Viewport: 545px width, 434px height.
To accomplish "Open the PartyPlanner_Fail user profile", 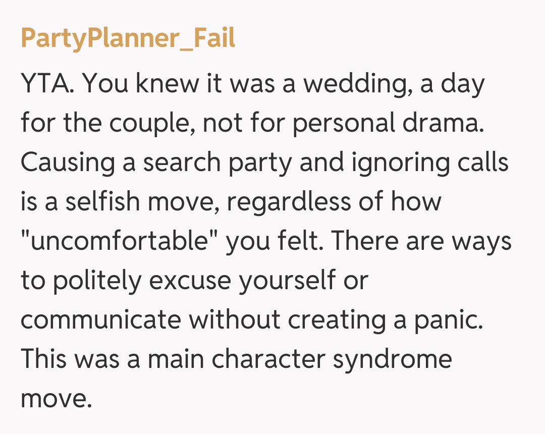I will pyautogui.click(x=128, y=38).
